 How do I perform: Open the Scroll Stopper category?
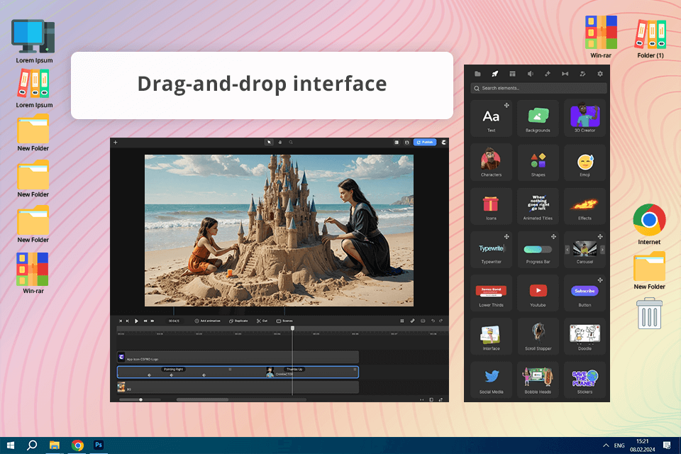click(538, 336)
